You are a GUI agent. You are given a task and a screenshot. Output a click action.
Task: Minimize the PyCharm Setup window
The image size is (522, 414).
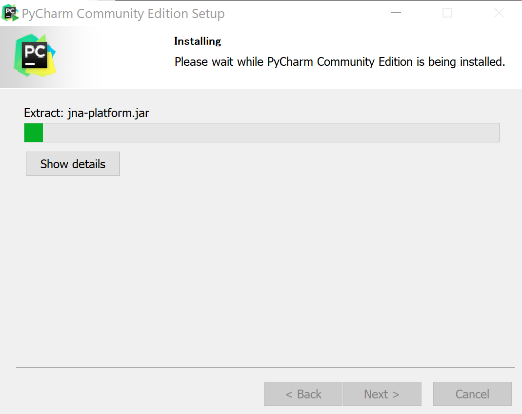[396, 13]
